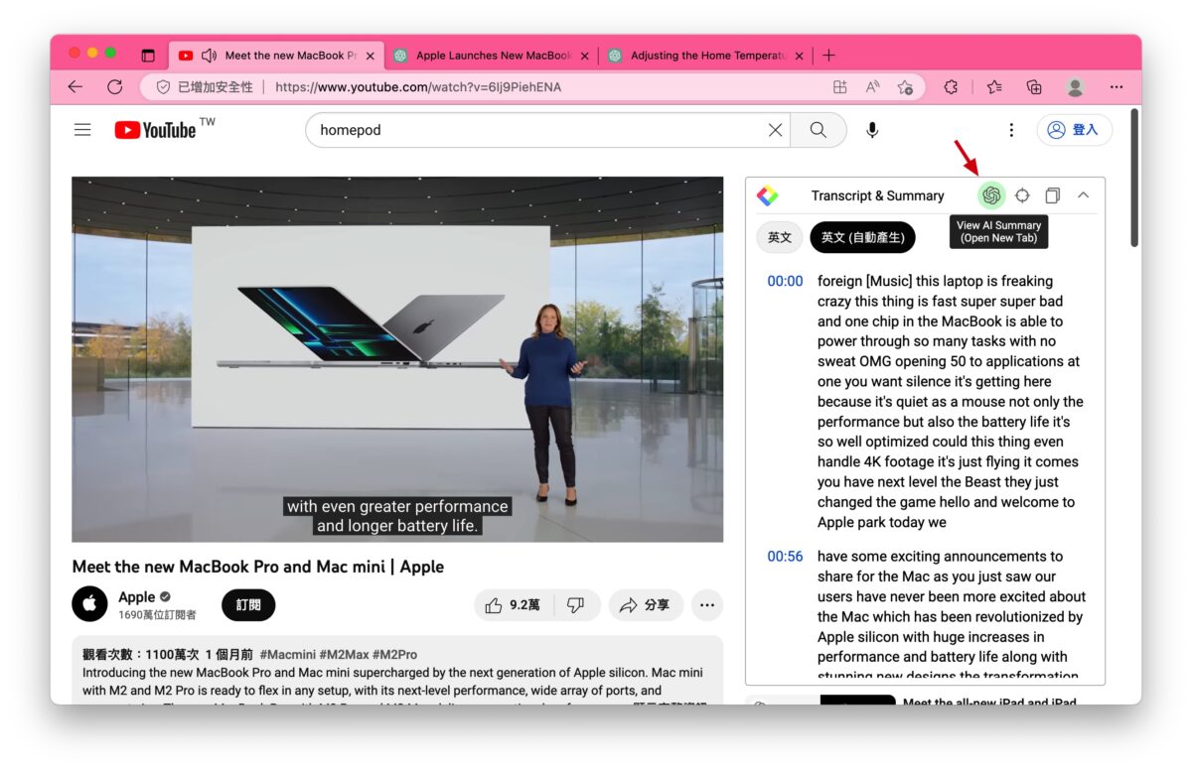Switch to Meet the new MacBook Pro tab
The width and height of the screenshot is (1192, 771).
point(277,56)
